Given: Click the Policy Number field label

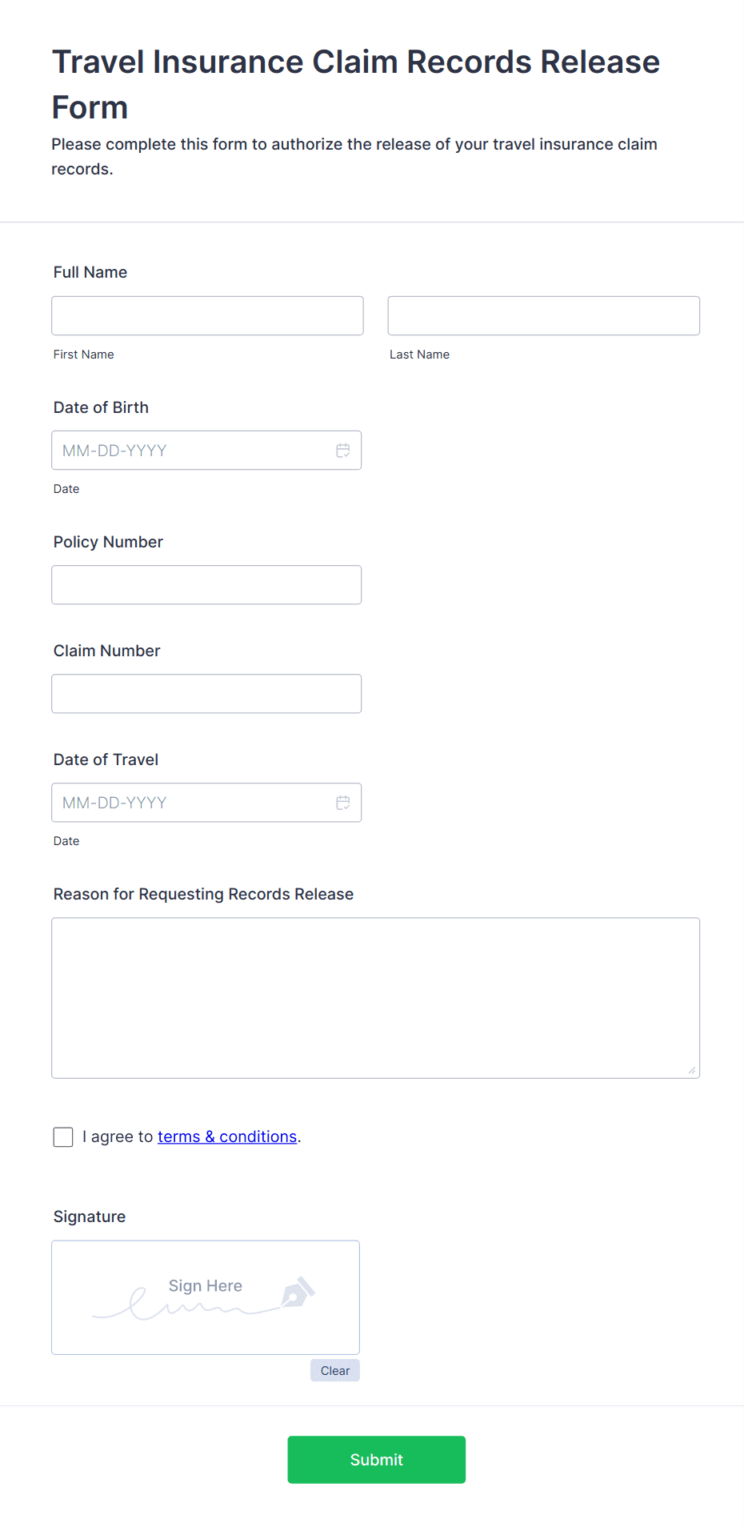Looking at the screenshot, I should 108,542.
